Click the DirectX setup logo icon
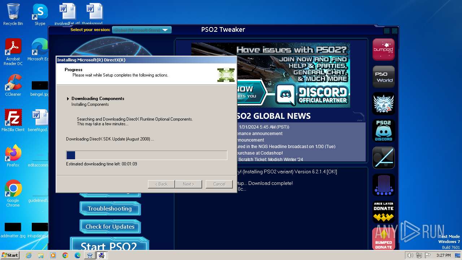This screenshot has width=462, height=260. [x=226, y=75]
